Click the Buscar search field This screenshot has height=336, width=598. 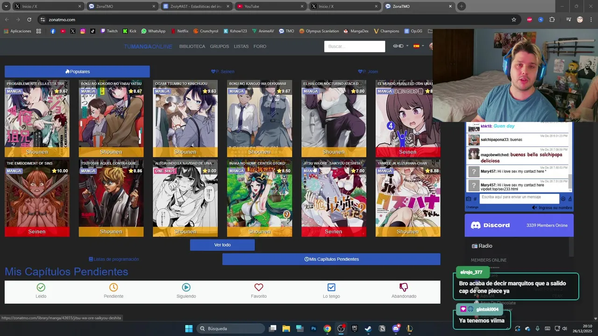355,46
